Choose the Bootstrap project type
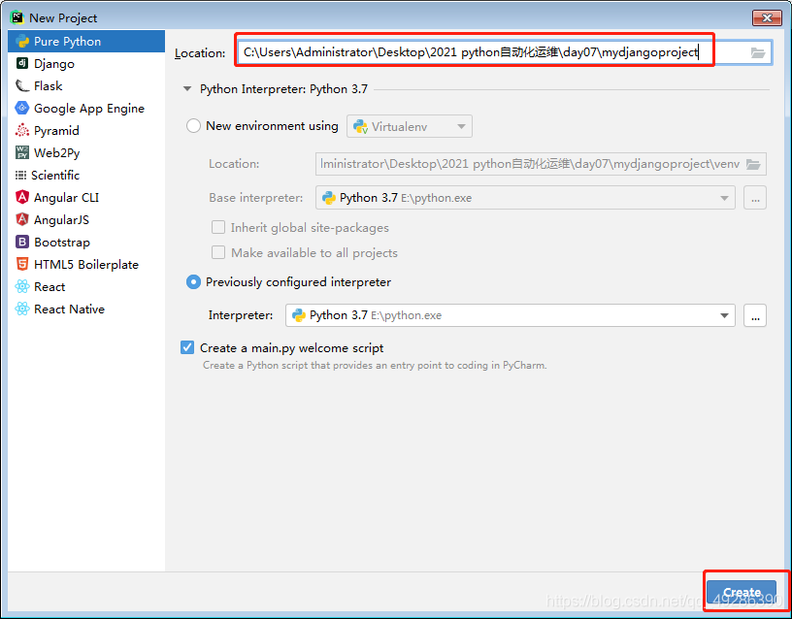Image resolution: width=792 pixels, height=619 pixels. pos(85,242)
